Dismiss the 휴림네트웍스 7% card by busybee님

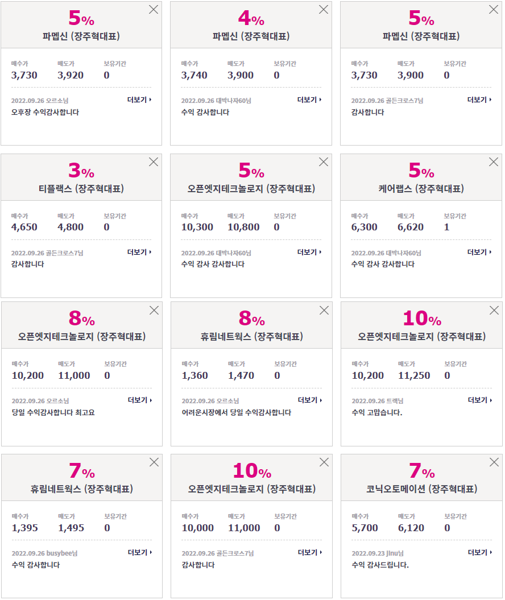click(x=154, y=462)
